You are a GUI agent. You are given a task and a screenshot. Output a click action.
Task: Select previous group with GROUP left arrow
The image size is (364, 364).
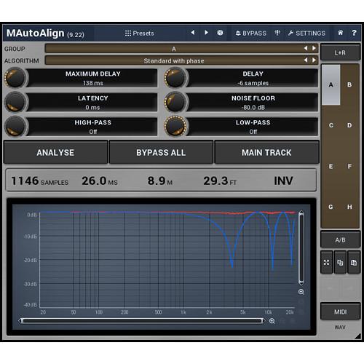[306, 48]
